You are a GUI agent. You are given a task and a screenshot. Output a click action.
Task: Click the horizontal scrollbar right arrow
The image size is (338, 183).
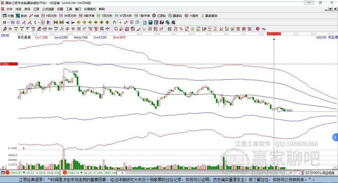coord(291,173)
